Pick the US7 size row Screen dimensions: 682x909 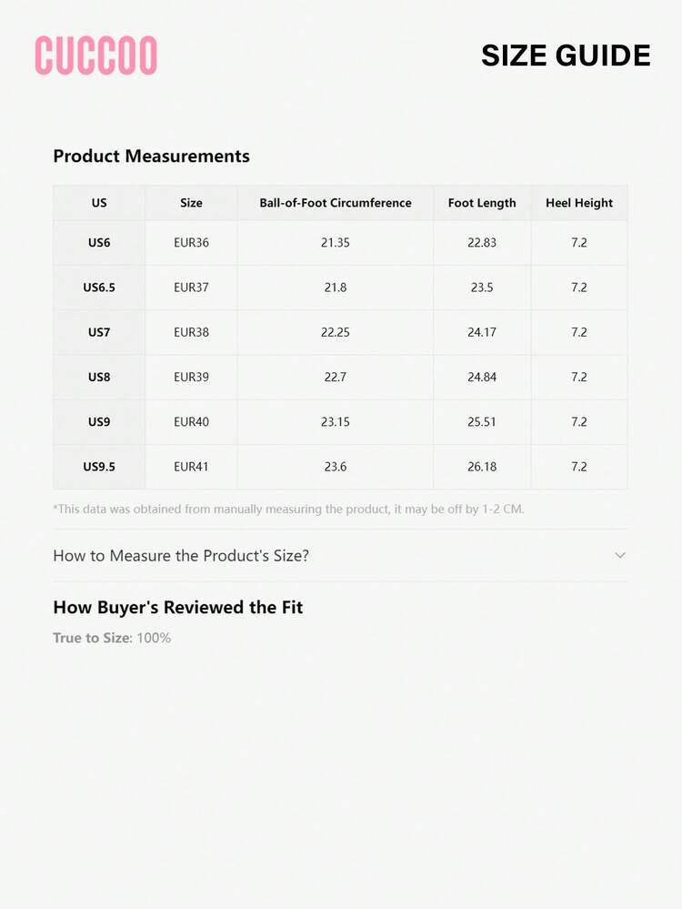[99, 332]
